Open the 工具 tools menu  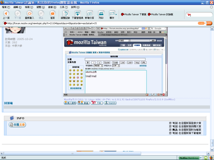(x=63, y=7)
